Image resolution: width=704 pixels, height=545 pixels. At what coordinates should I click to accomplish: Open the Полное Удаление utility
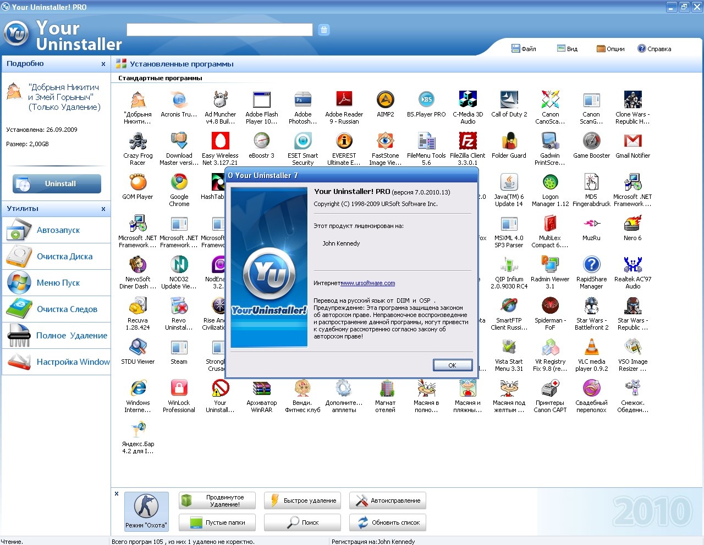[x=56, y=336]
